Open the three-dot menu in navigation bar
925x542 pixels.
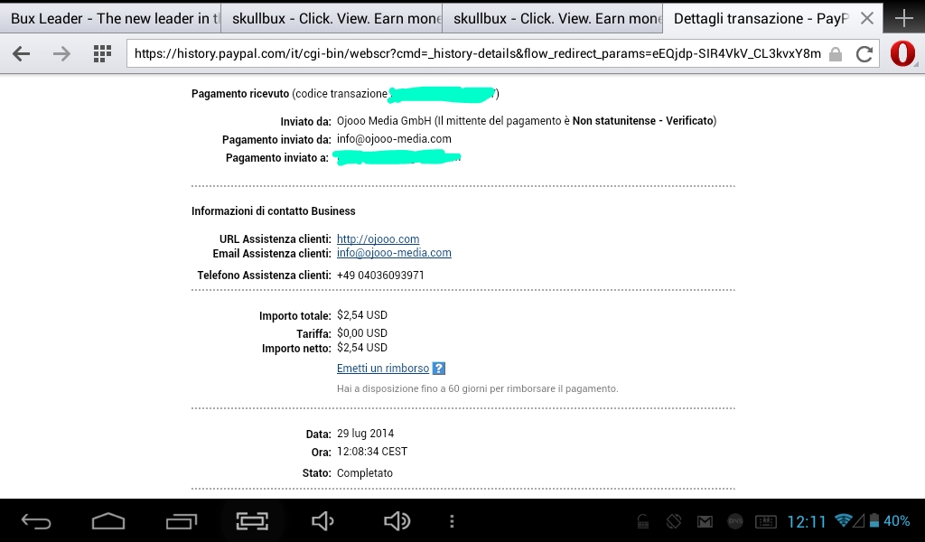pyautogui.click(x=452, y=521)
